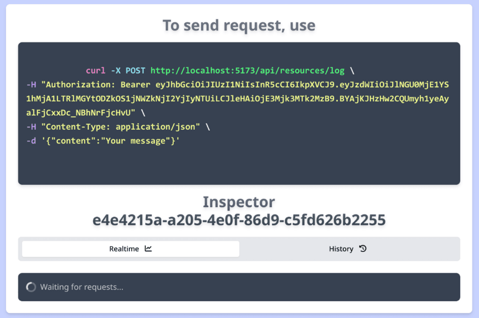Click the inspector UUID e4e4215a text
479x318 pixels.
pyautogui.click(x=239, y=220)
